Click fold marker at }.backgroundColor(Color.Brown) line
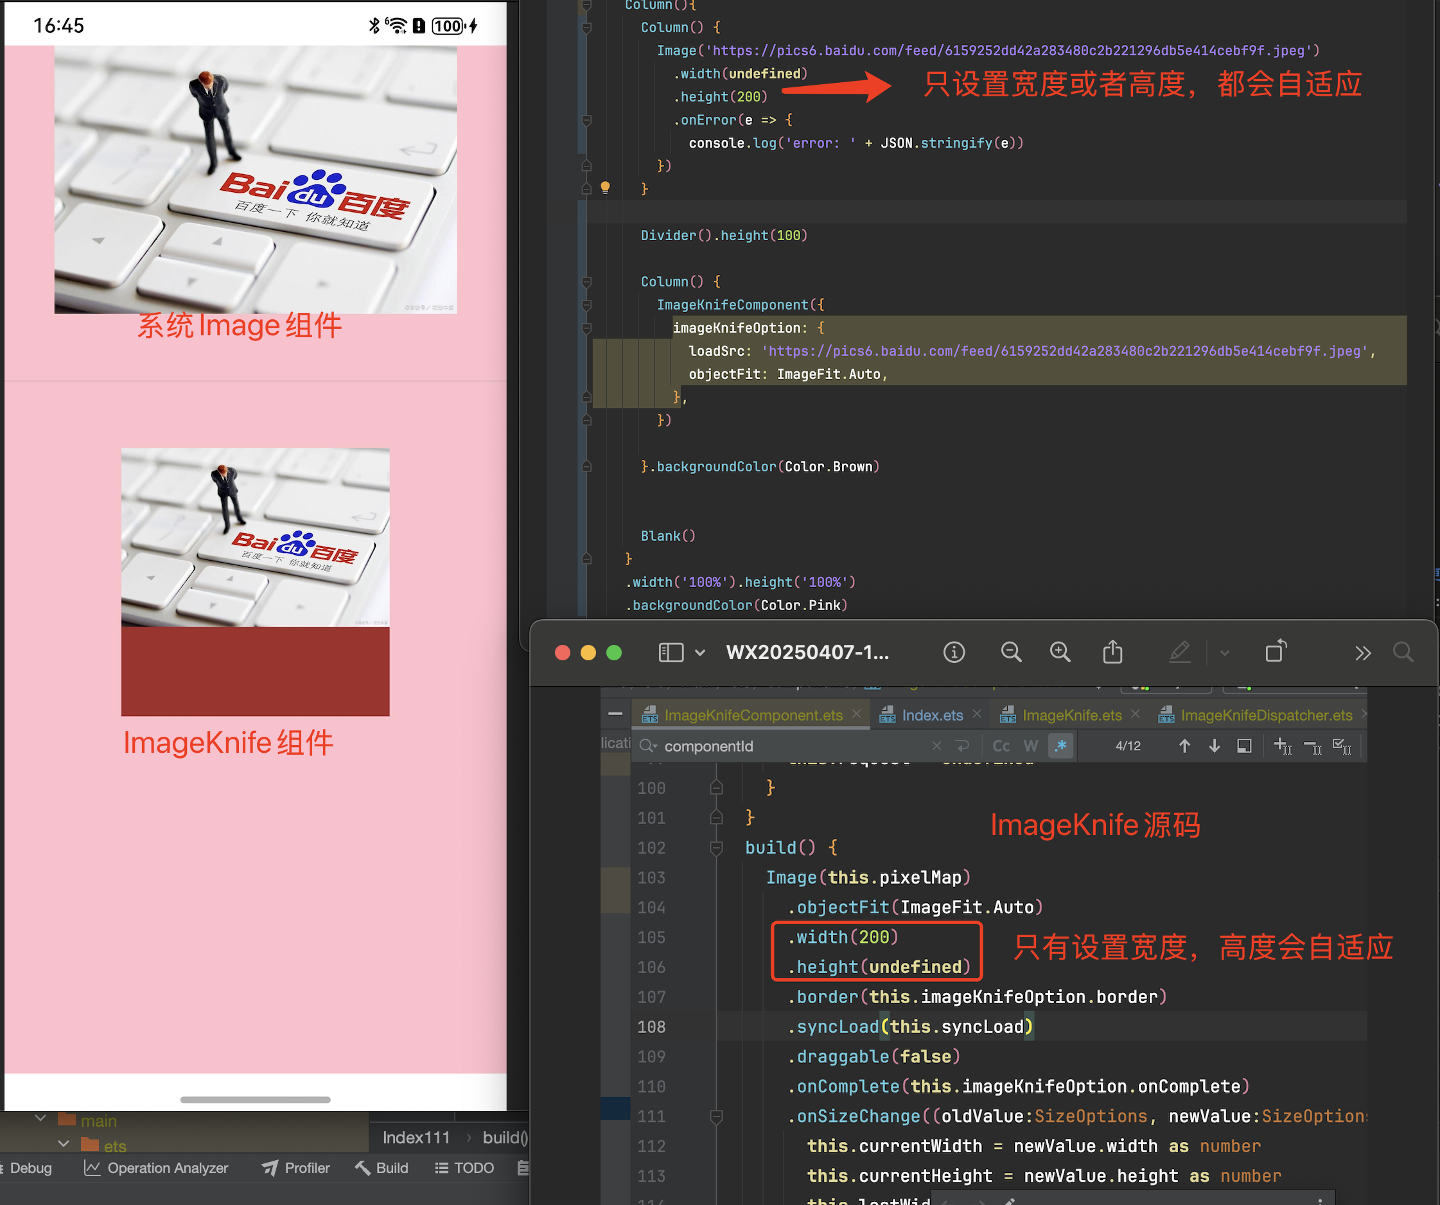The width and height of the screenshot is (1440, 1205). [586, 466]
